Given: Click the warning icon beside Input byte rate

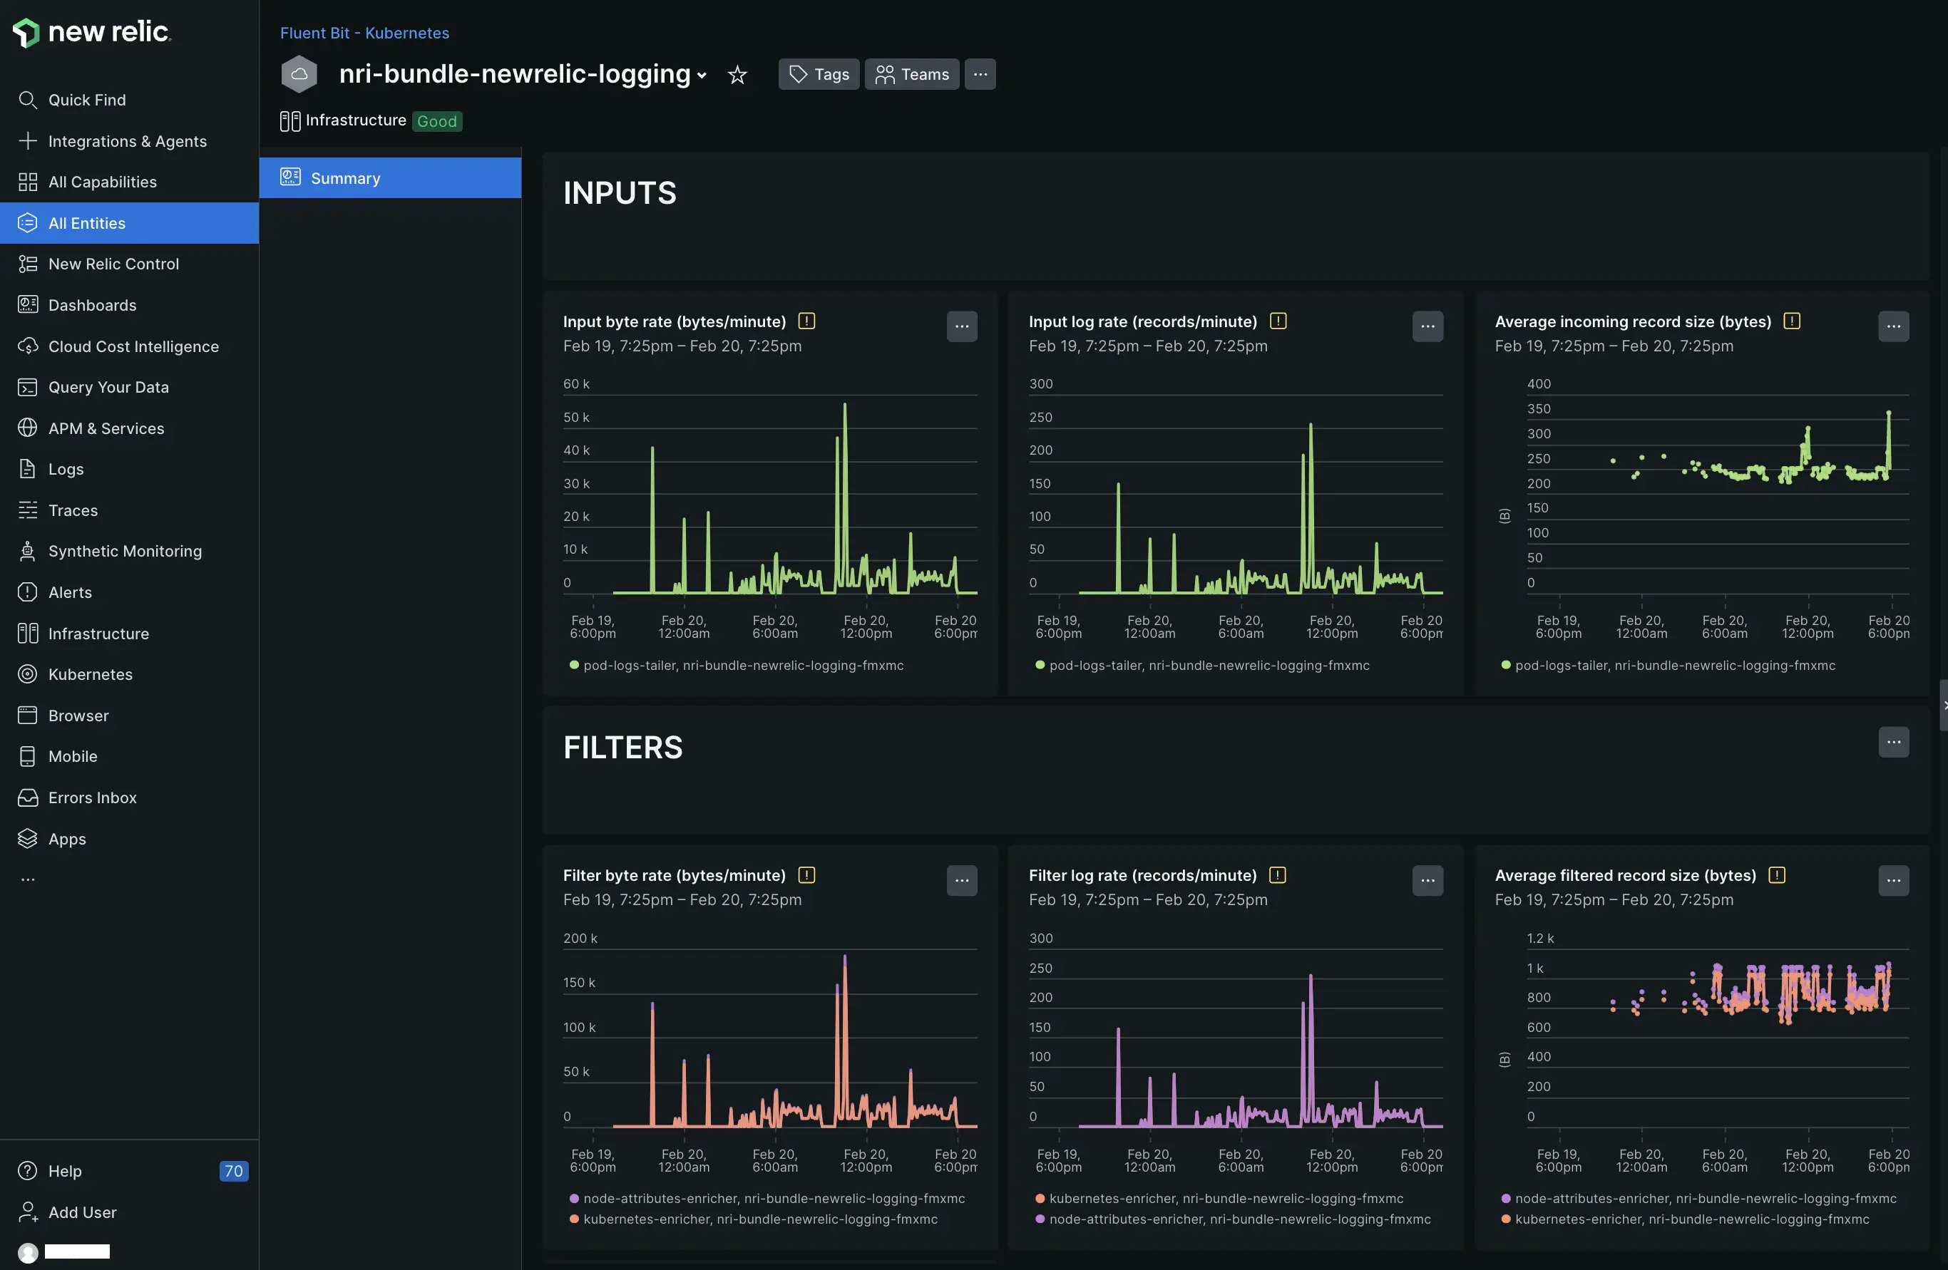Looking at the screenshot, I should [806, 321].
